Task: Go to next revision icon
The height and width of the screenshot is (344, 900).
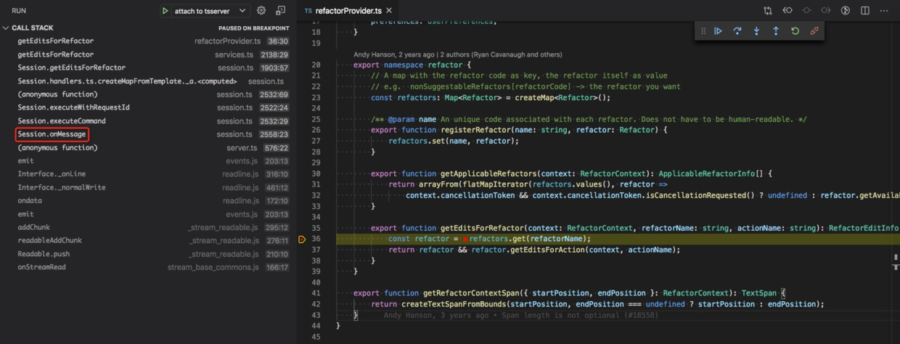Action: tap(826, 11)
